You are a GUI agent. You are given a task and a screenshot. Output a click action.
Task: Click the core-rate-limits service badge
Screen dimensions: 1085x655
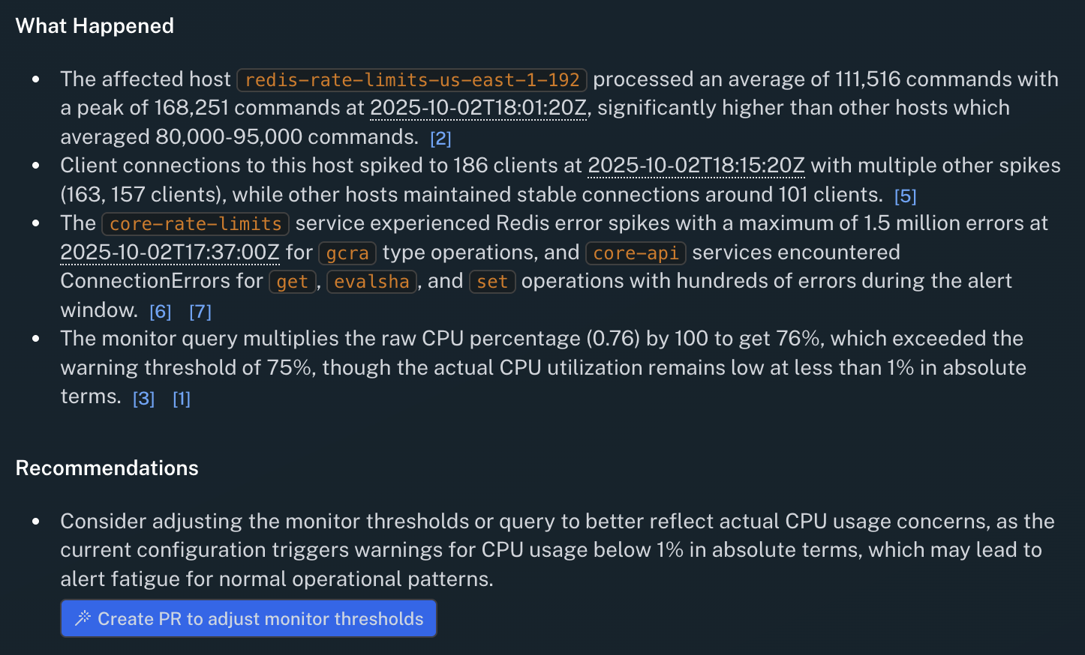[x=195, y=223]
